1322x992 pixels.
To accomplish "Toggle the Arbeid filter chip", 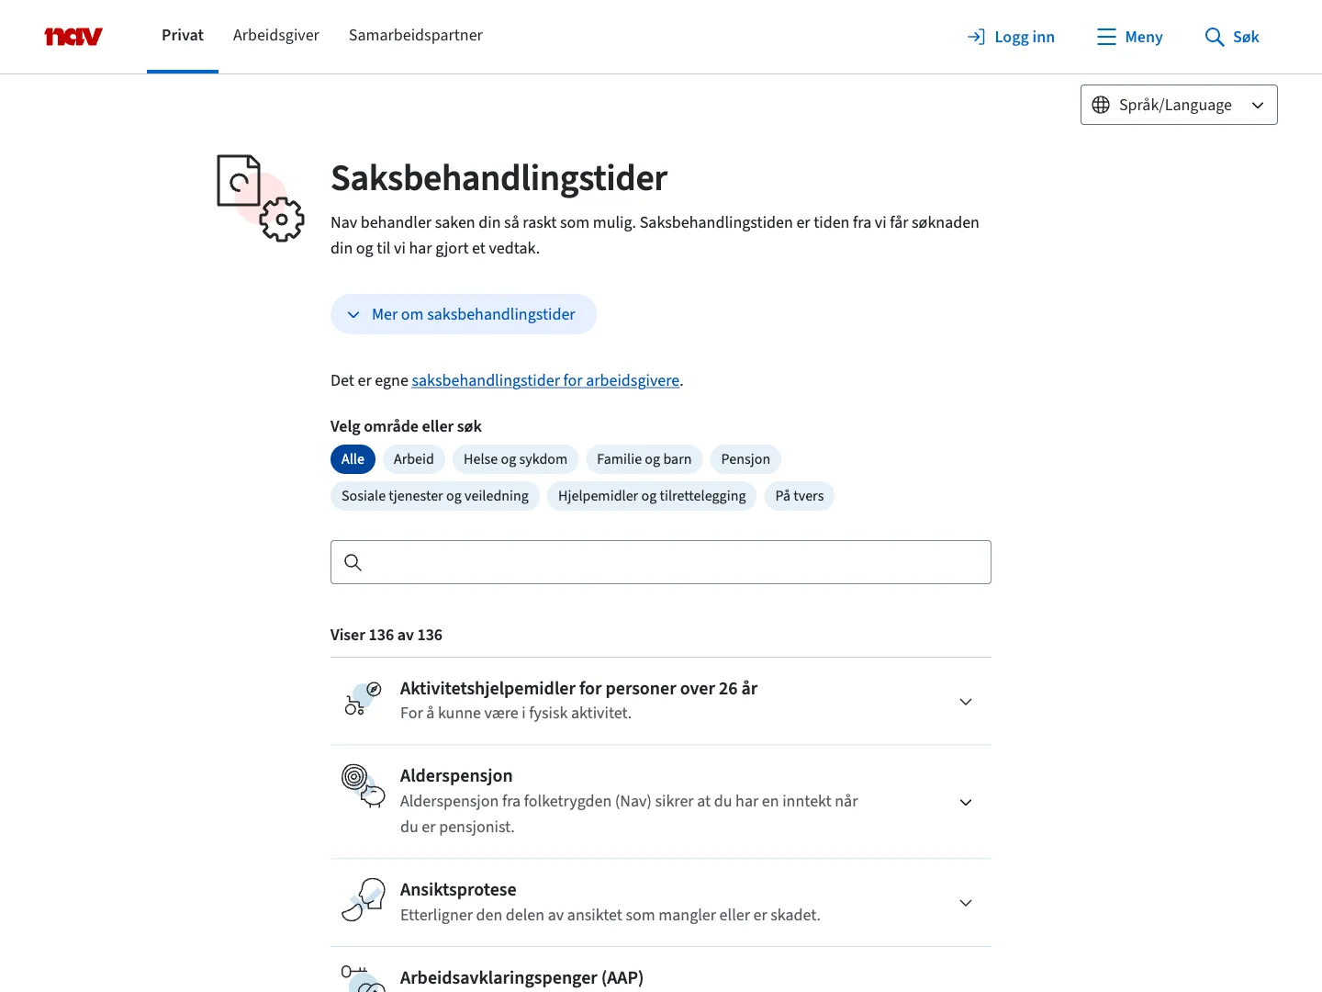I will point(413,459).
